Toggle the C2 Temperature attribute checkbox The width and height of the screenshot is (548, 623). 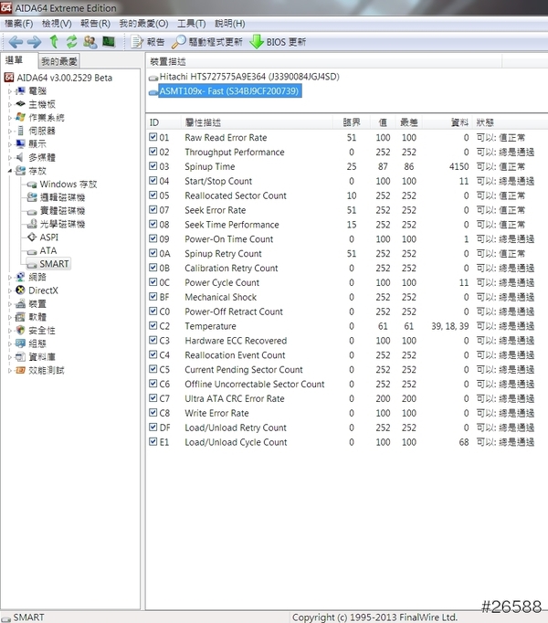pyautogui.click(x=153, y=326)
